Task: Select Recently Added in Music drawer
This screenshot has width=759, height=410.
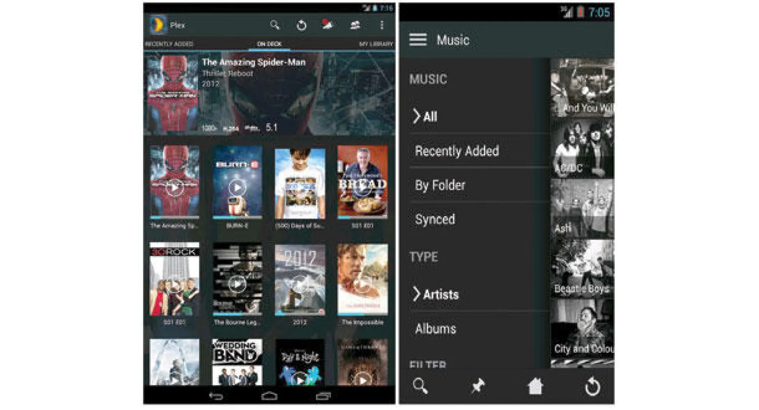Action: tap(480, 151)
